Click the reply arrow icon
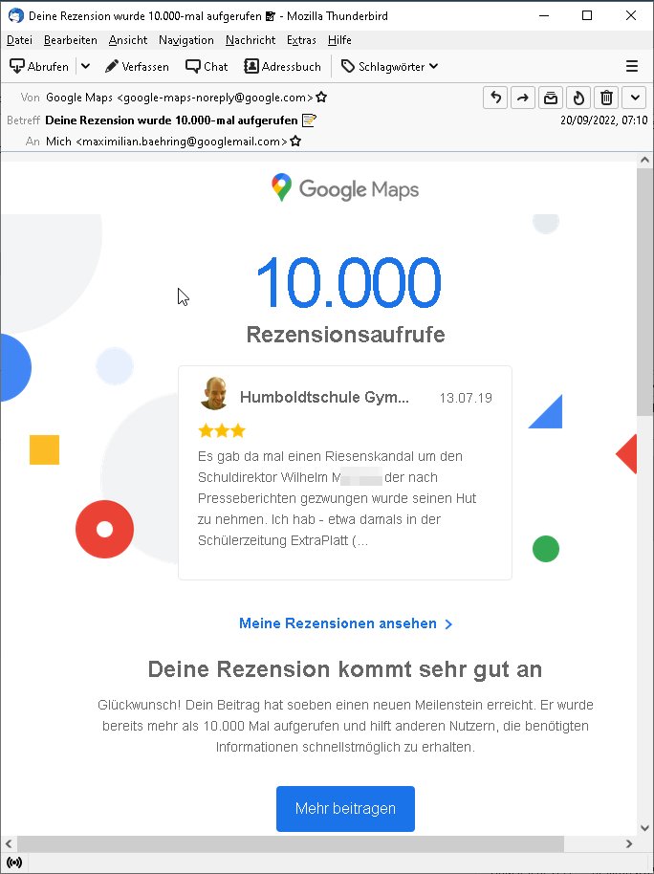This screenshot has width=654, height=874. coord(495,98)
